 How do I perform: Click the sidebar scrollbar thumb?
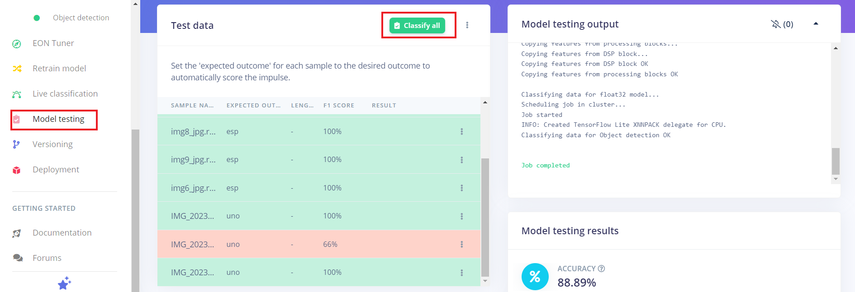135,211
